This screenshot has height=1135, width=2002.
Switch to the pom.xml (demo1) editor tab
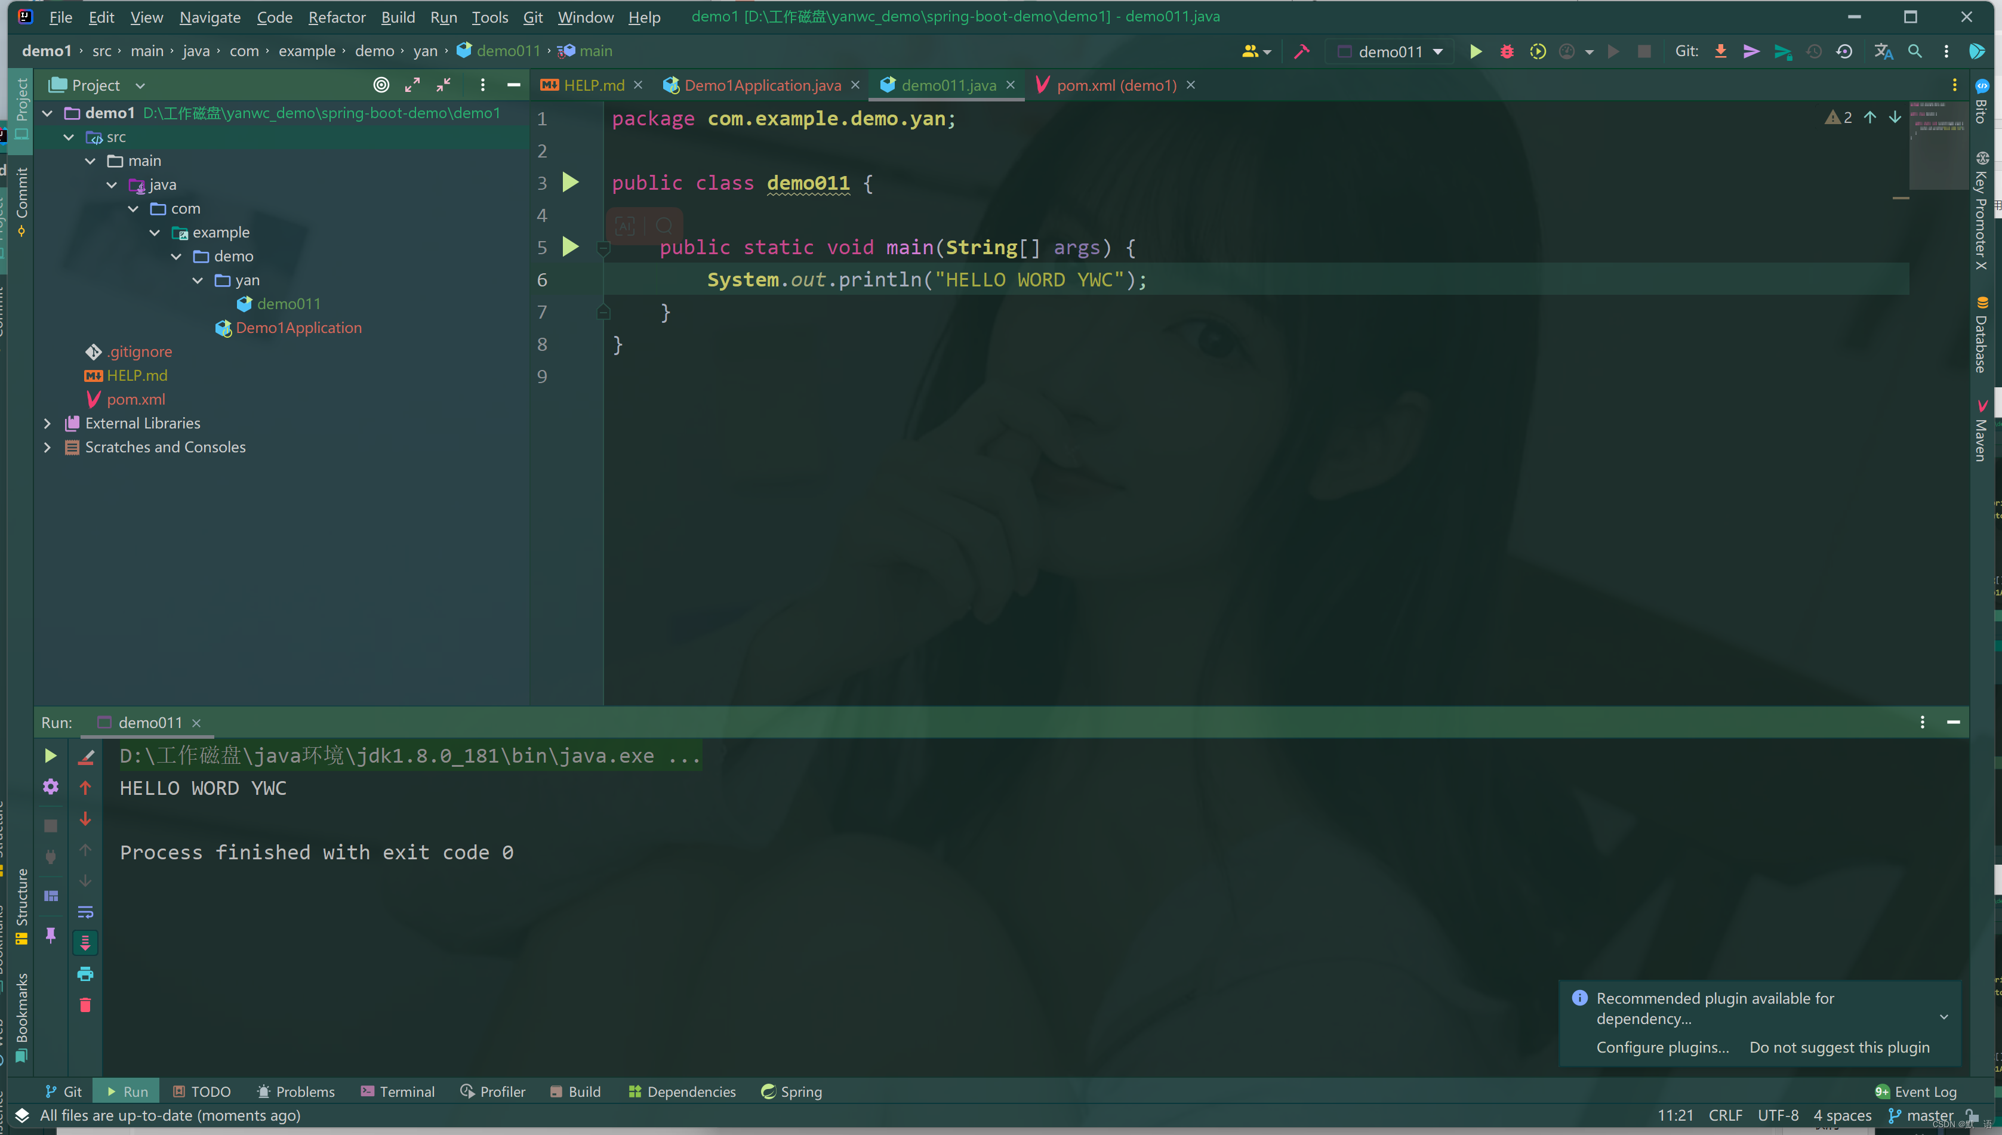(x=1115, y=85)
